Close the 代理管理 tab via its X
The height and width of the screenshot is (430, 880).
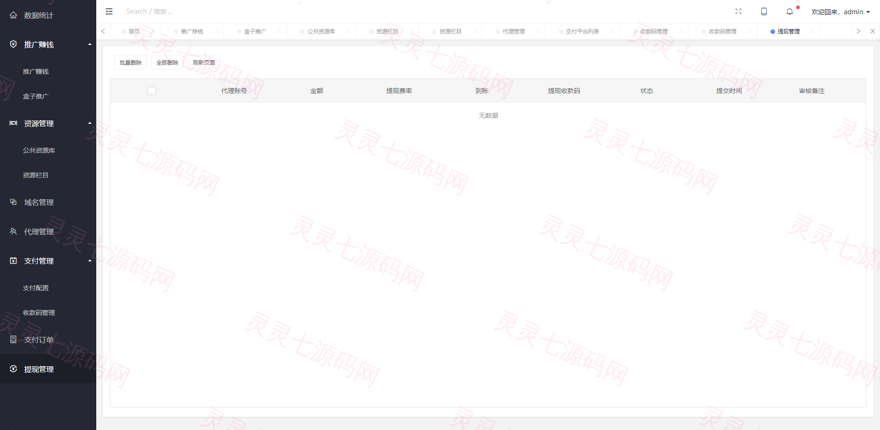point(538,32)
